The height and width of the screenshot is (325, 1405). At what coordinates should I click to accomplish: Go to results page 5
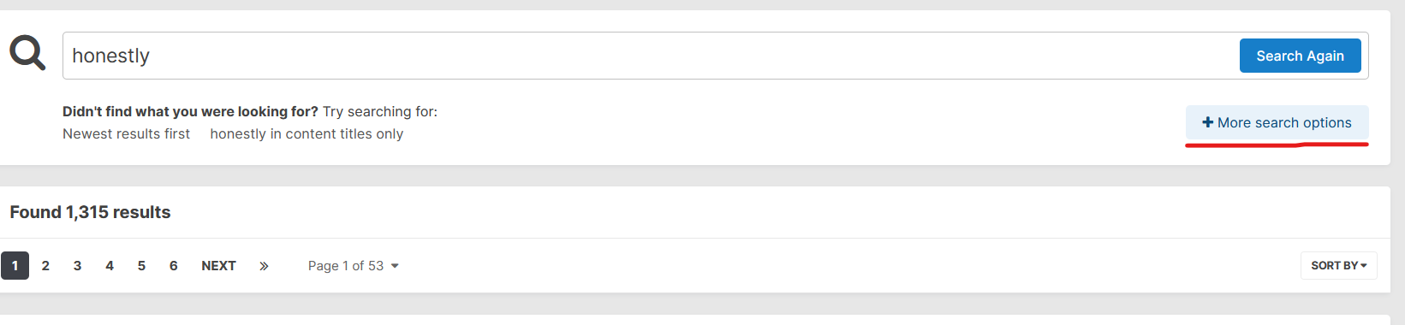(x=141, y=266)
